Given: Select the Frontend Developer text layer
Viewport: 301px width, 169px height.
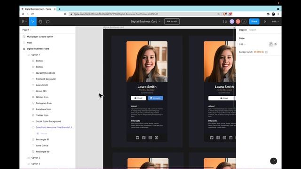Looking at the screenshot, I should tap(46, 79).
